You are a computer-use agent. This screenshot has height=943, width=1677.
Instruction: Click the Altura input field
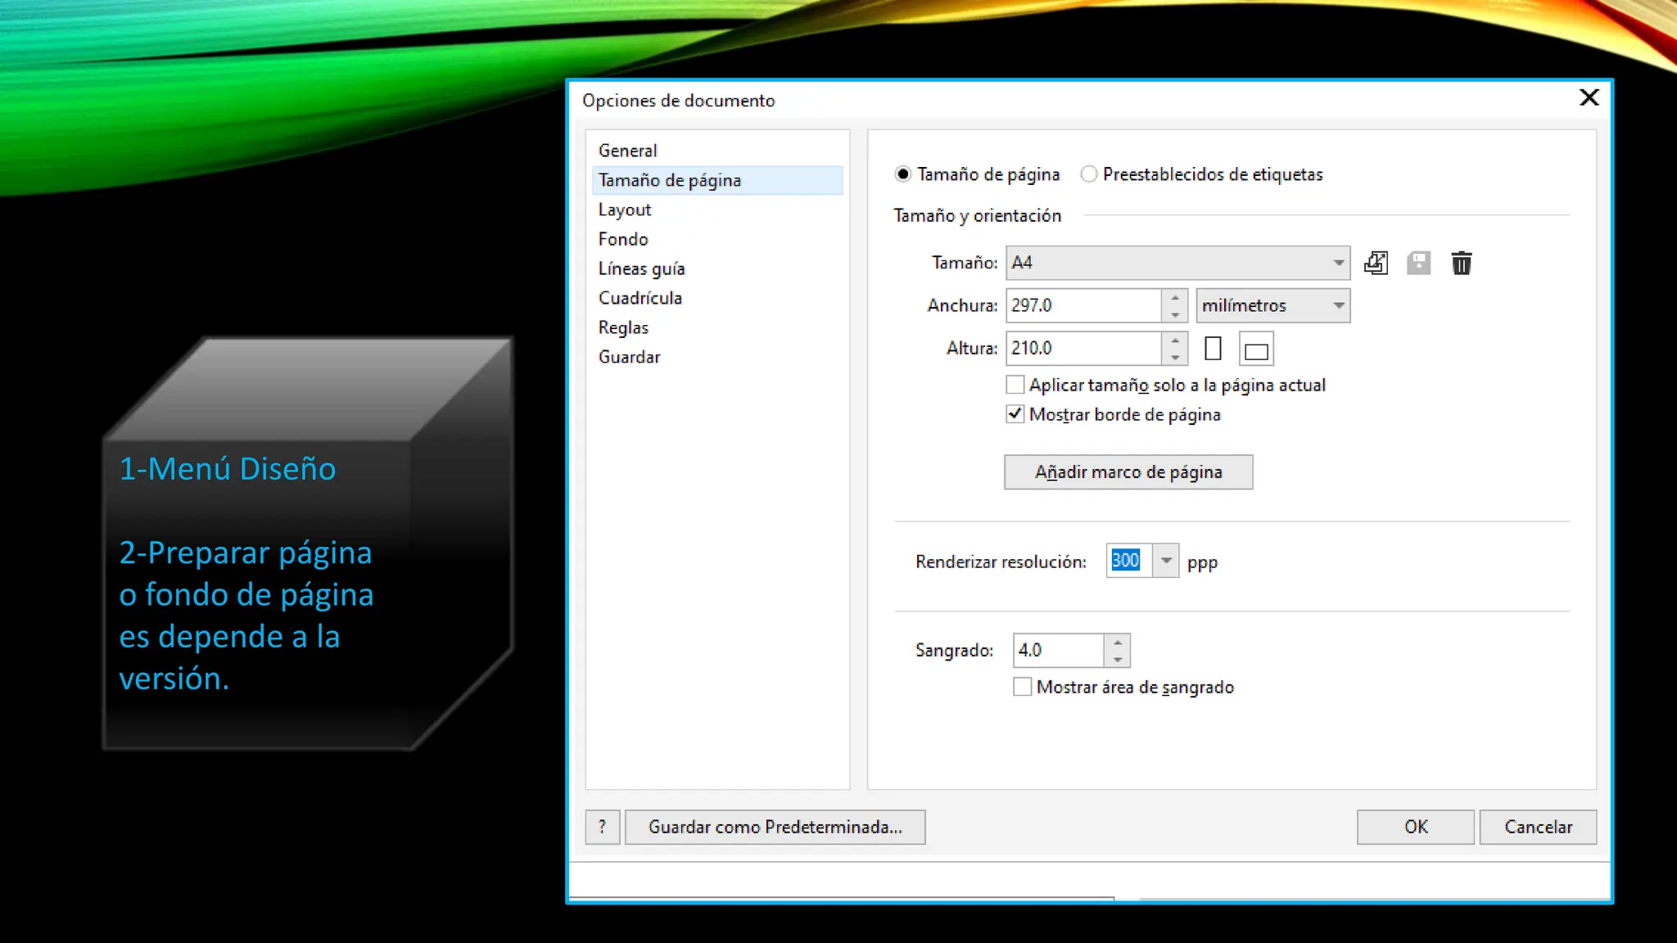[1083, 349]
